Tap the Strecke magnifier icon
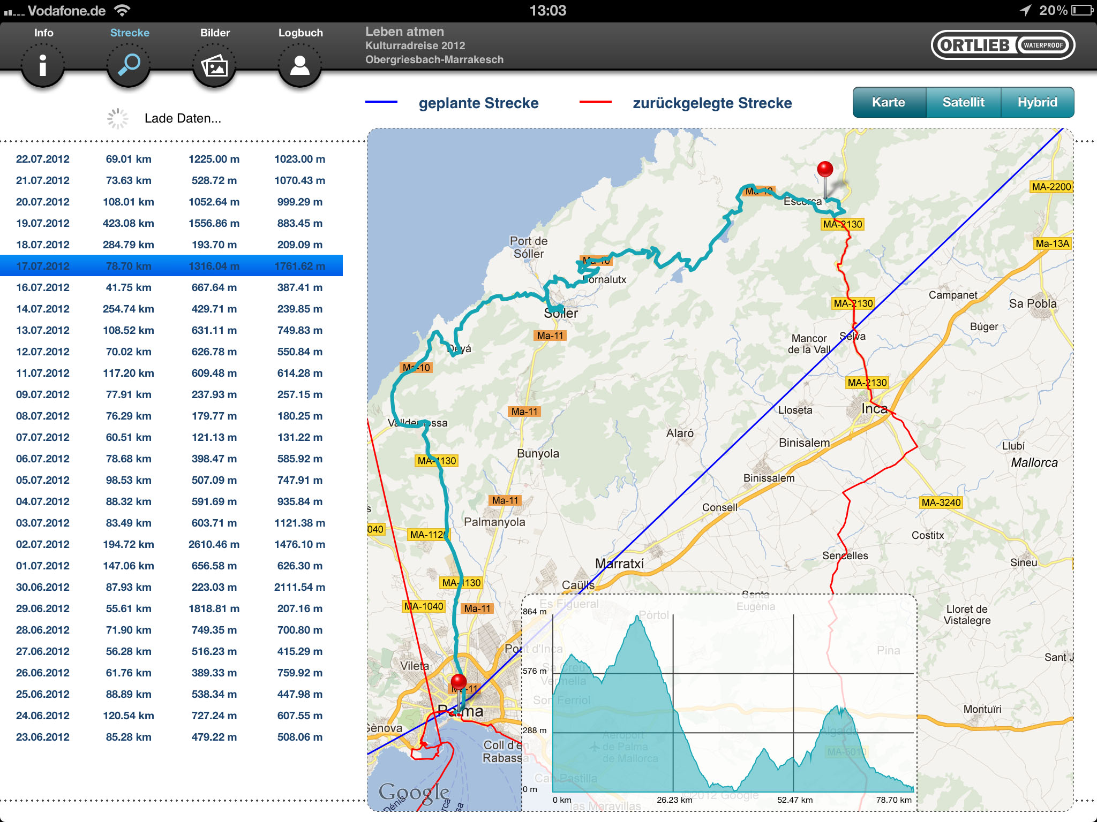 click(x=129, y=65)
